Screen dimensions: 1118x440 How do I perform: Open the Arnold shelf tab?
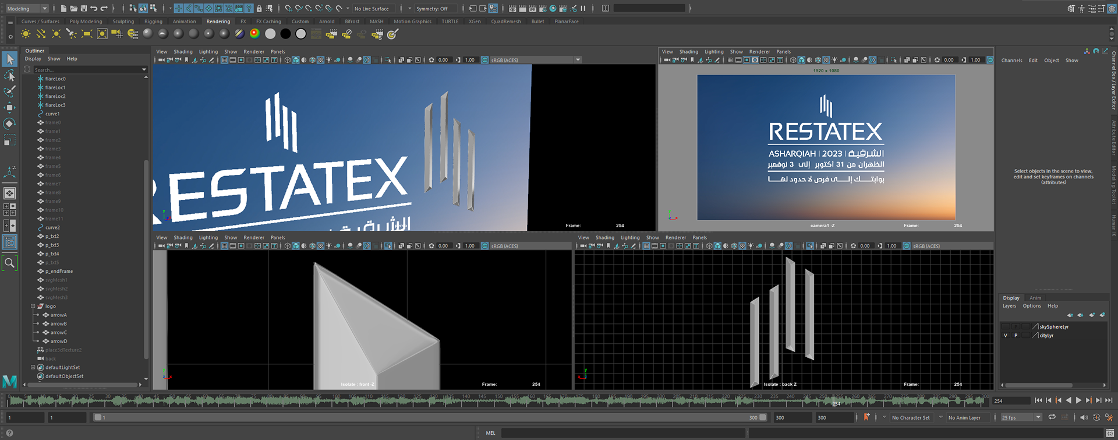click(327, 22)
